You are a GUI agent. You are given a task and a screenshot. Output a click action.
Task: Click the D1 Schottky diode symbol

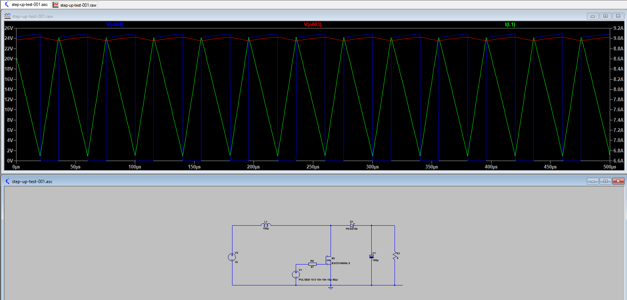(352, 225)
